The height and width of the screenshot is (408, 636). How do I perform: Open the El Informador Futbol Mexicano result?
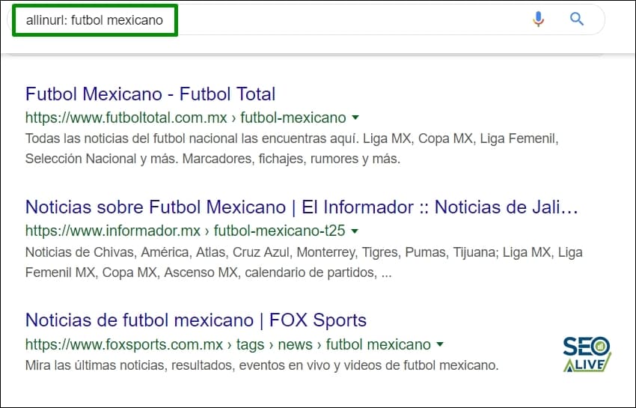click(x=302, y=207)
